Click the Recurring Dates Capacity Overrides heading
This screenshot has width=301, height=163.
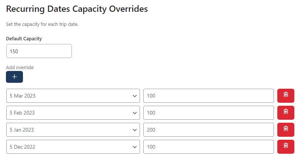[x=77, y=9]
